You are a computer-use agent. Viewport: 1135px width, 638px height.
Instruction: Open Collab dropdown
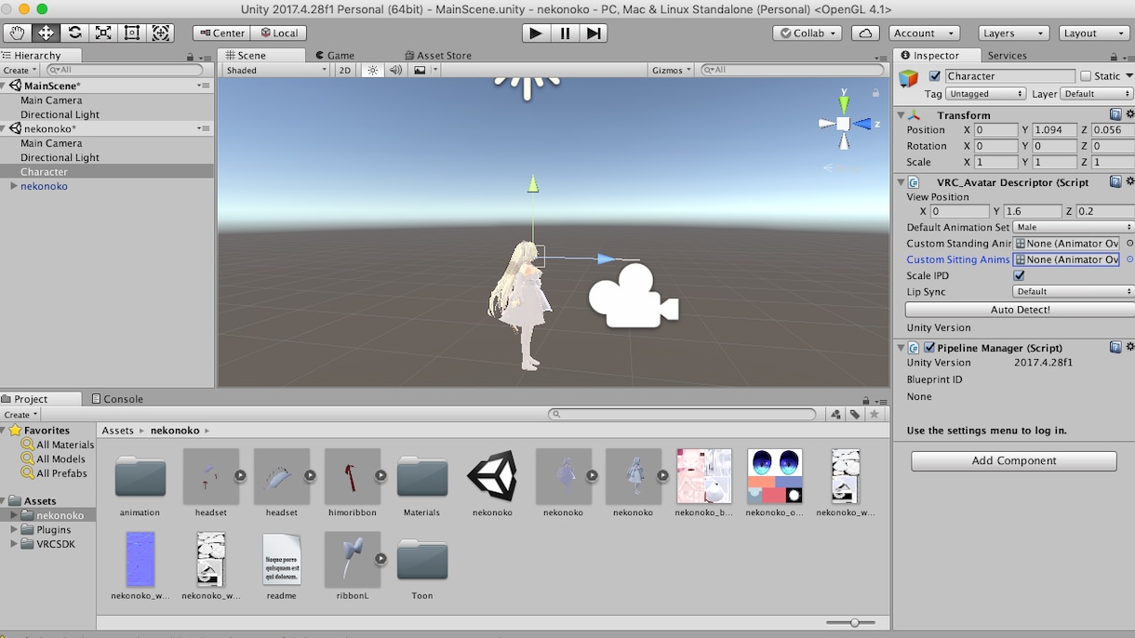coord(807,33)
